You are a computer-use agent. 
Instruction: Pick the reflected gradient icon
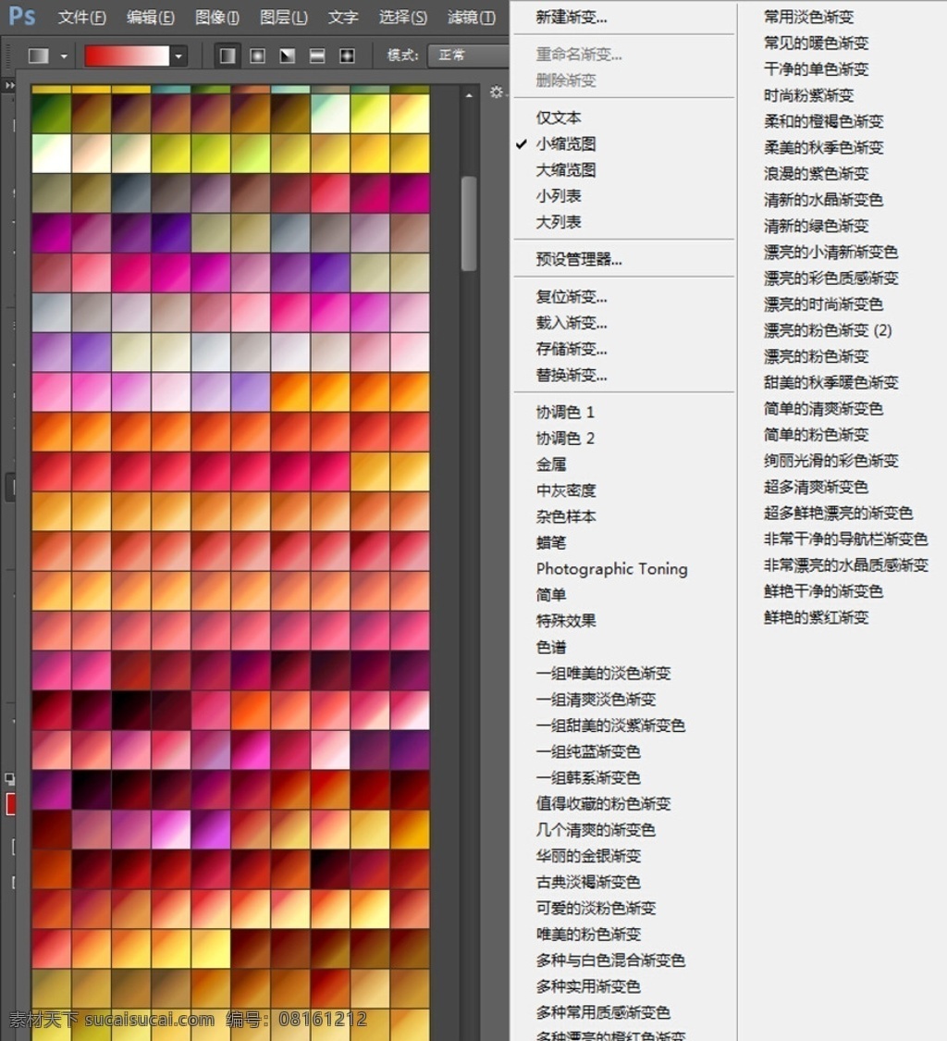(x=317, y=56)
